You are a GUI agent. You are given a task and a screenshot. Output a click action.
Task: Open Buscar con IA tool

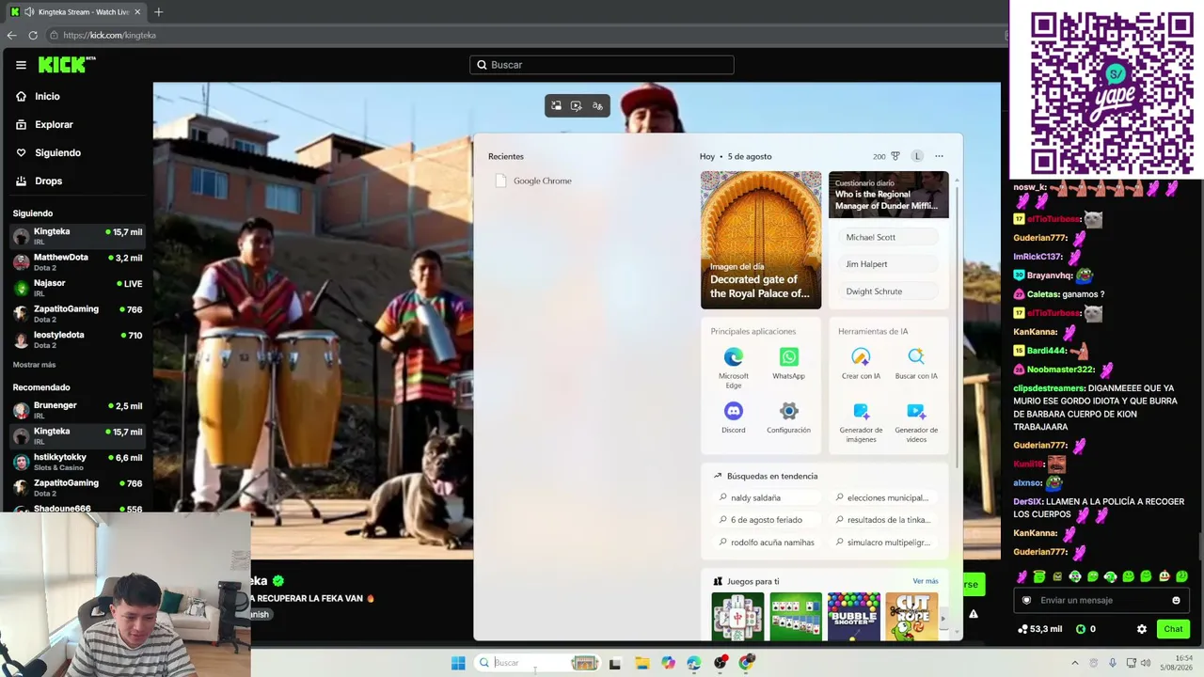pos(916,364)
